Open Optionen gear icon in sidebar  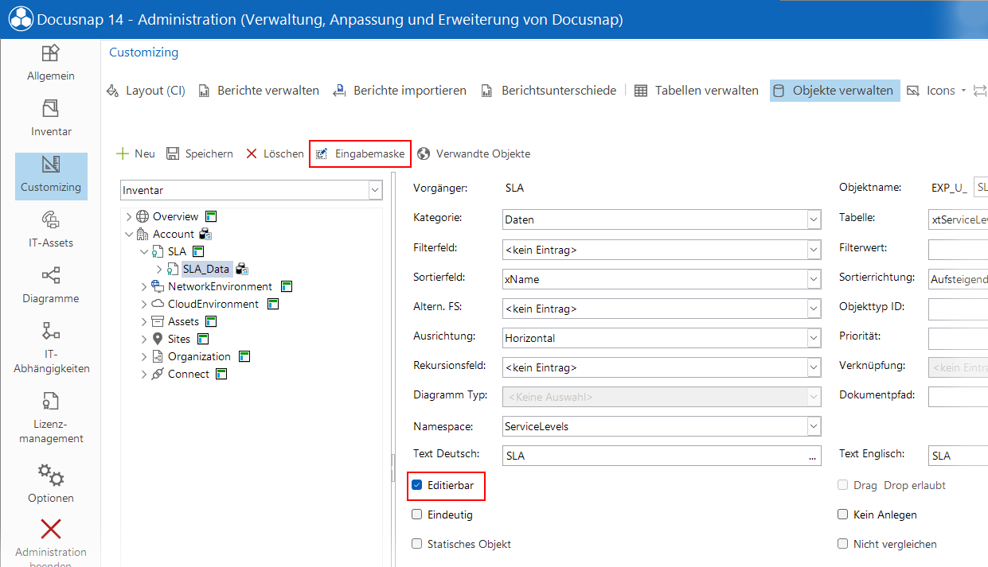[51, 475]
